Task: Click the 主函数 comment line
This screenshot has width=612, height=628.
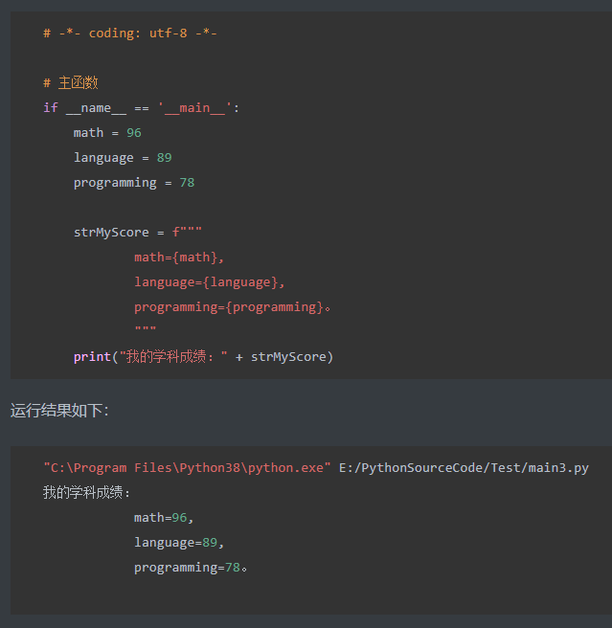Action: pyautogui.click(x=71, y=83)
